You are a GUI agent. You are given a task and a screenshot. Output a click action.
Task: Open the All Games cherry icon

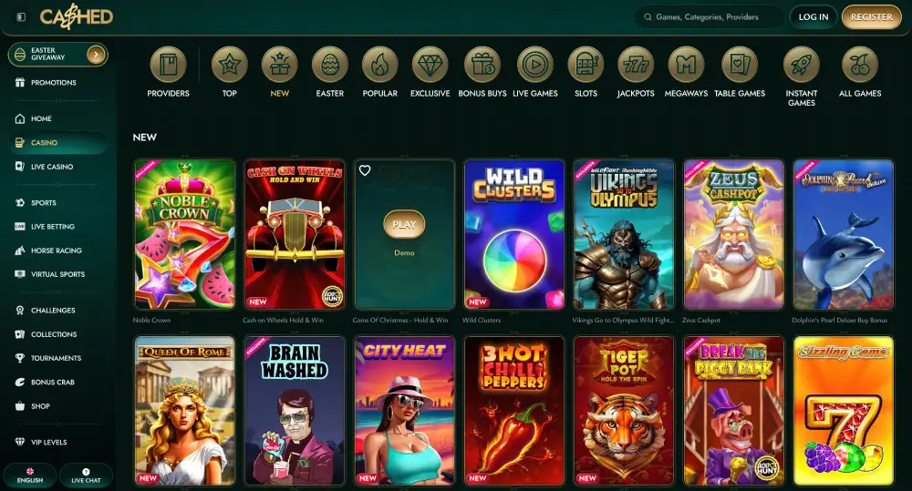(x=860, y=65)
